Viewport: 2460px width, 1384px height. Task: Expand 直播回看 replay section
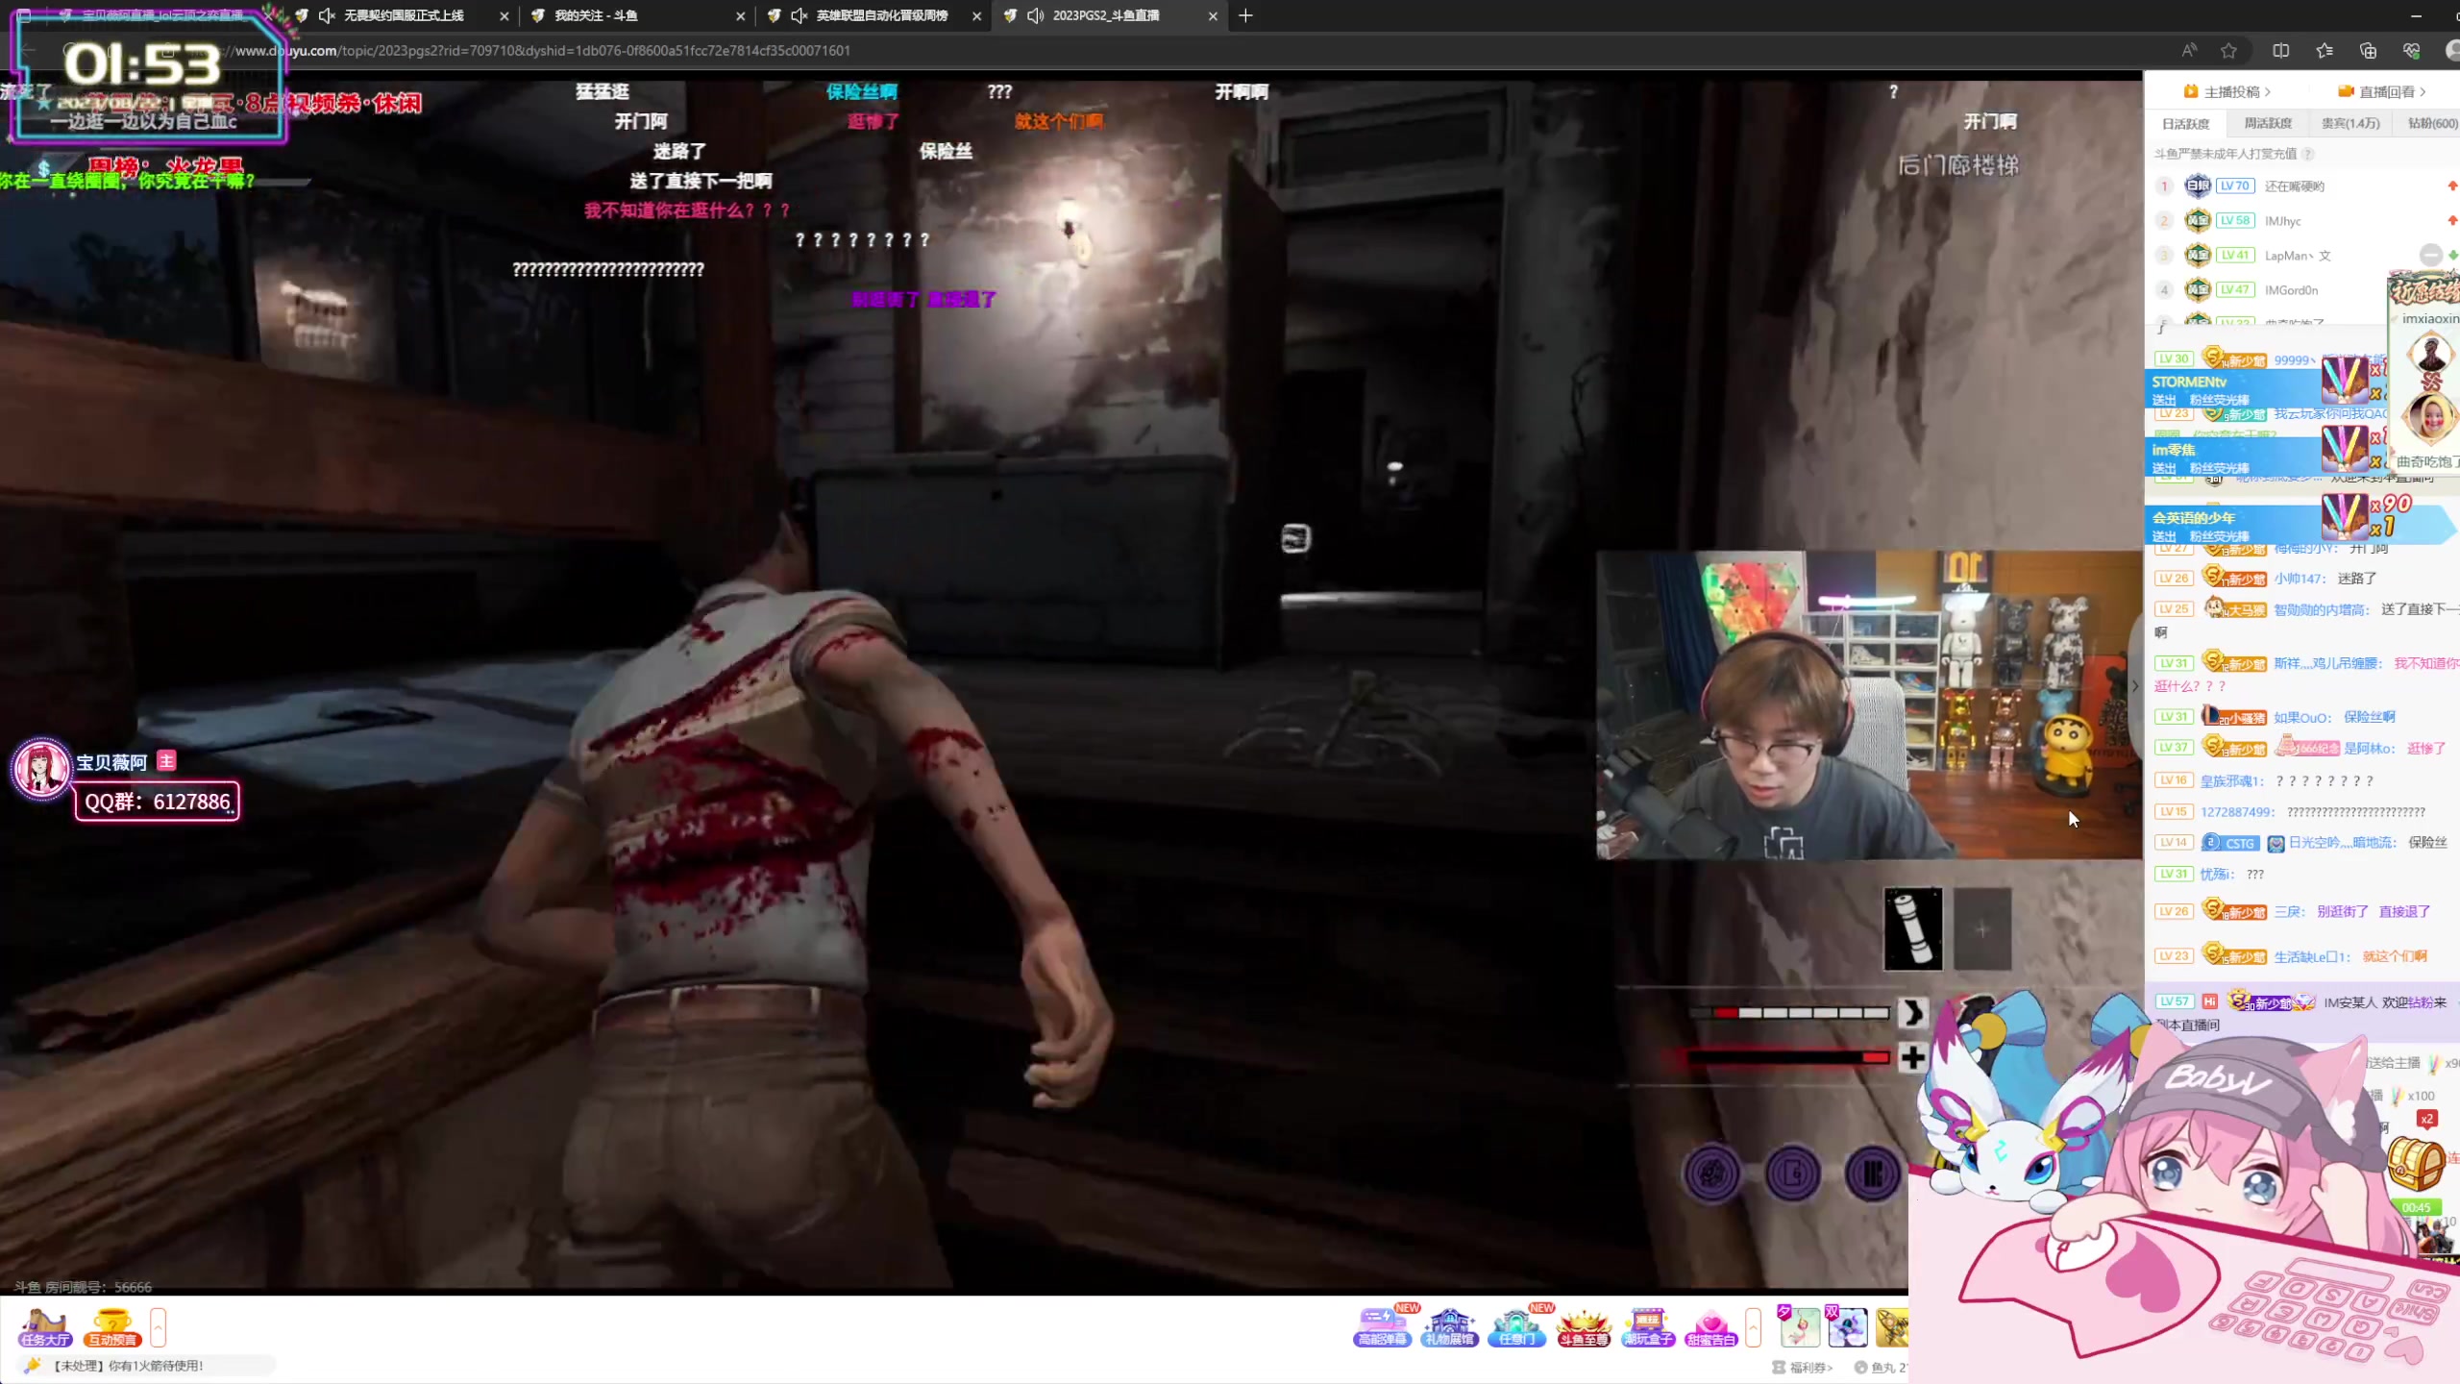click(x=2387, y=91)
